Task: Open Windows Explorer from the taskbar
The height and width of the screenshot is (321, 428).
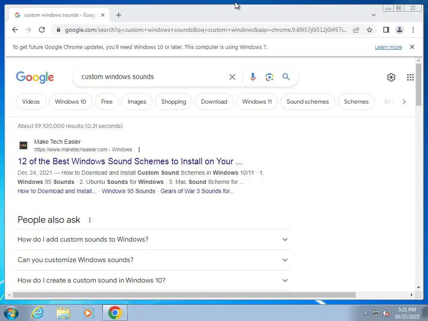Action: (x=63, y=313)
